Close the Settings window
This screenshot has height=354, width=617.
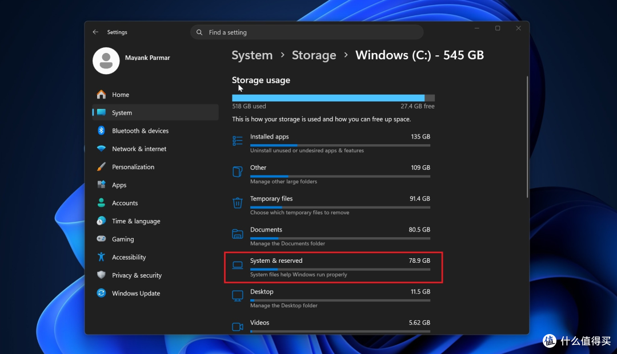pyautogui.click(x=518, y=29)
